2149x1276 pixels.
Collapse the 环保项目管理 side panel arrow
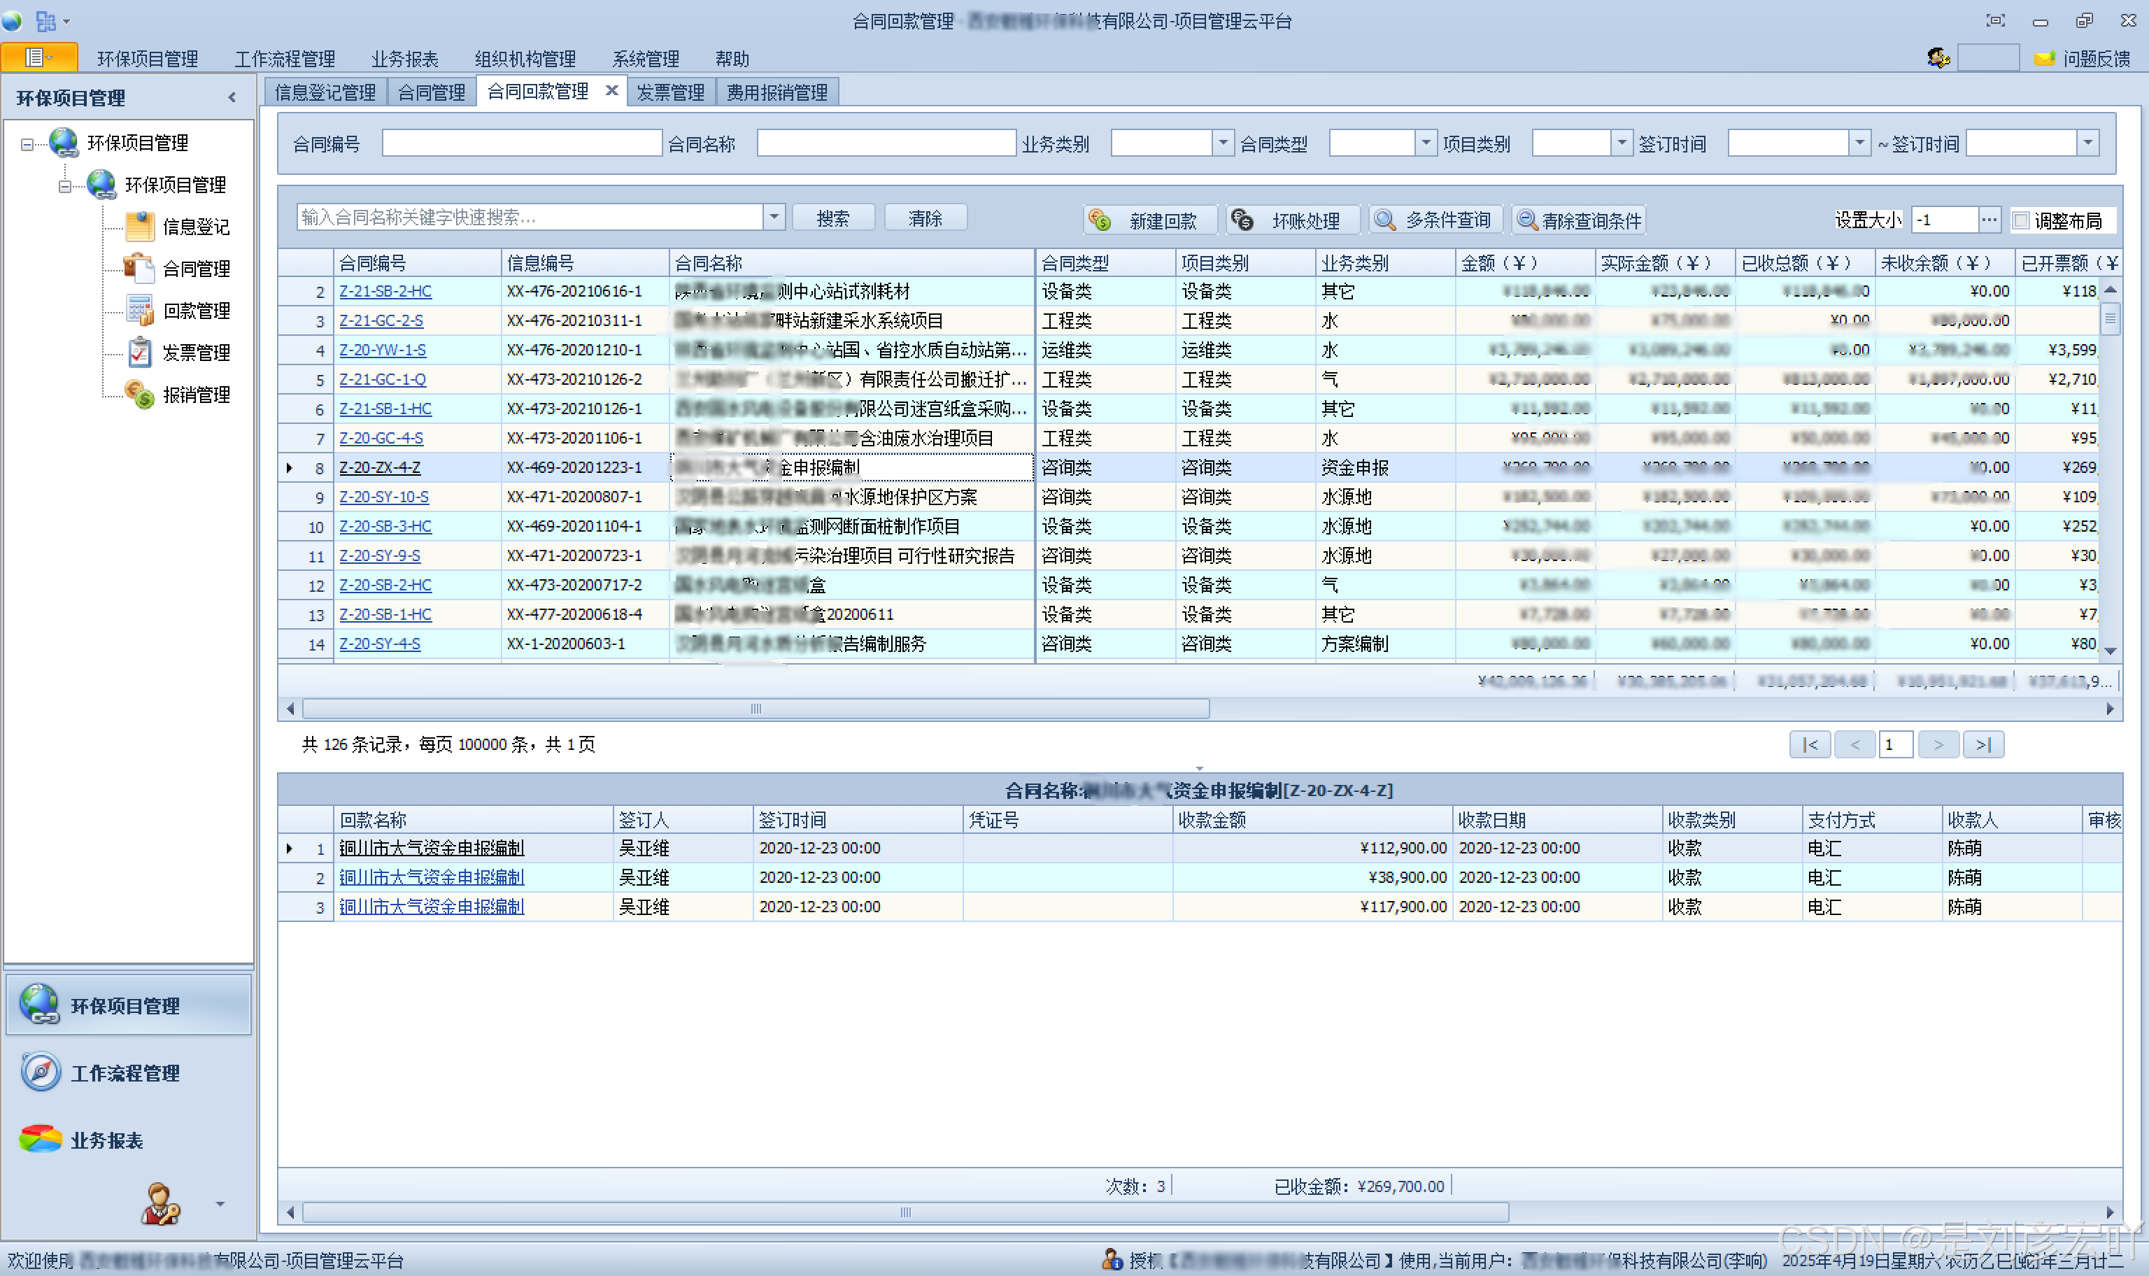click(232, 98)
